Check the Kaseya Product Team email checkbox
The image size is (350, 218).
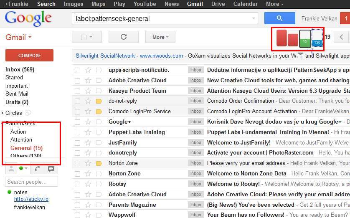pos(77,91)
